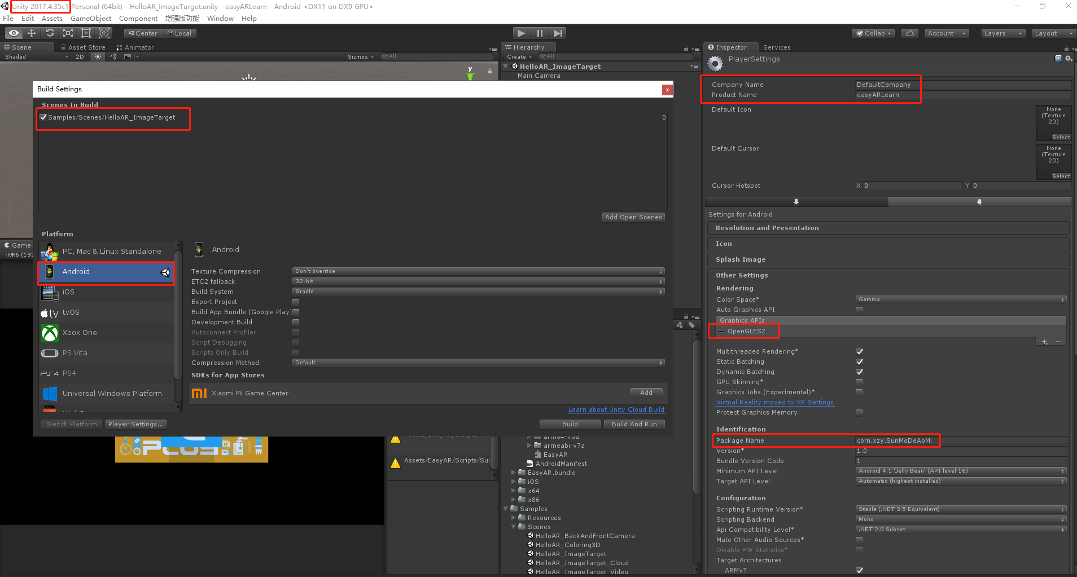Open the Texture Compression dropdown

[x=477, y=271]
